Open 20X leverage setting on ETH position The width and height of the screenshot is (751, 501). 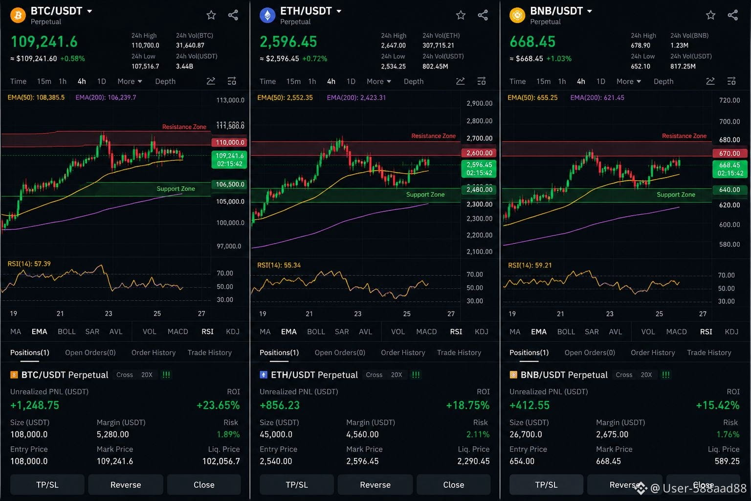(x=397, y=375)
